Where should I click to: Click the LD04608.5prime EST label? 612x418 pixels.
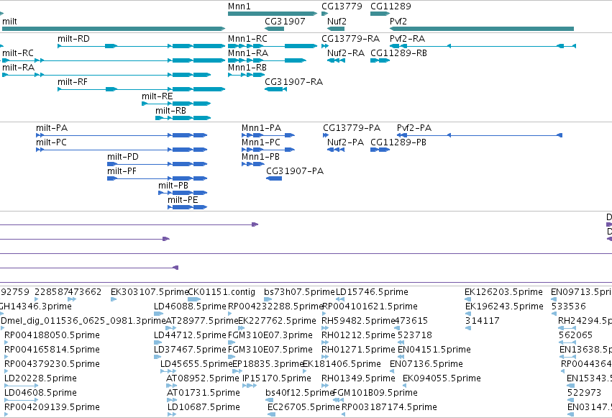40,393
